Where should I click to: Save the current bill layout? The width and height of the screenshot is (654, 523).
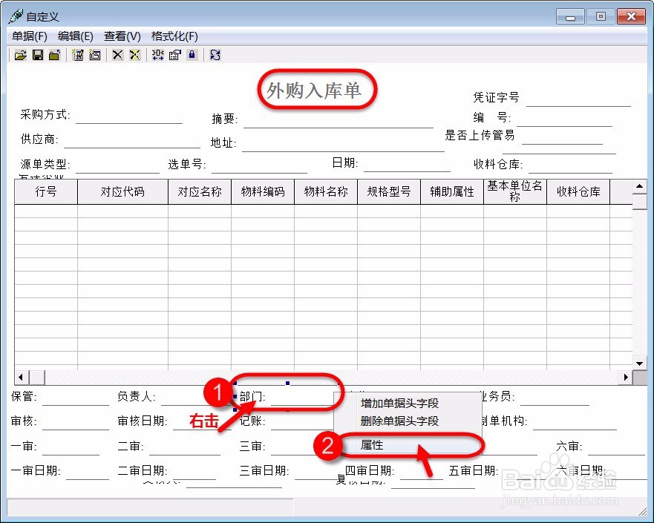(x=37, y=54)
